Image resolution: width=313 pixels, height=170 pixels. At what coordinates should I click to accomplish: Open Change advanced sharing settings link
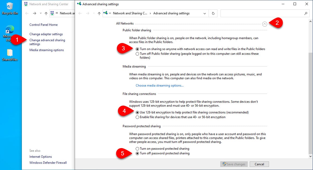coord(47,42)
